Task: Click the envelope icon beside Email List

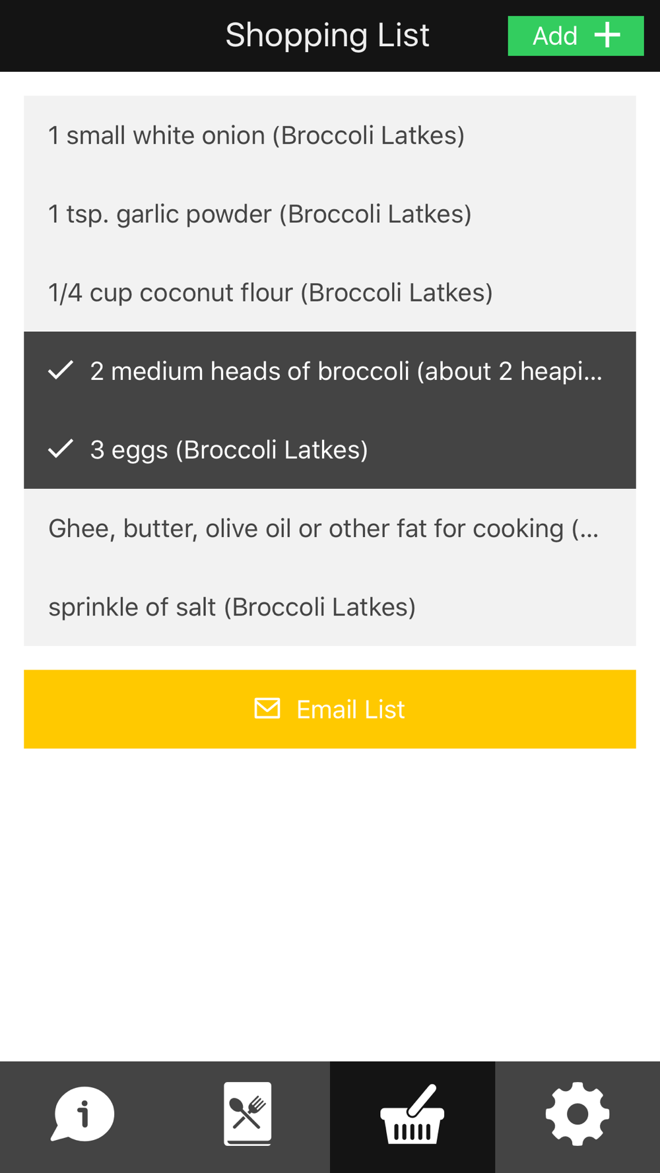Action: [x=267, y=709]
